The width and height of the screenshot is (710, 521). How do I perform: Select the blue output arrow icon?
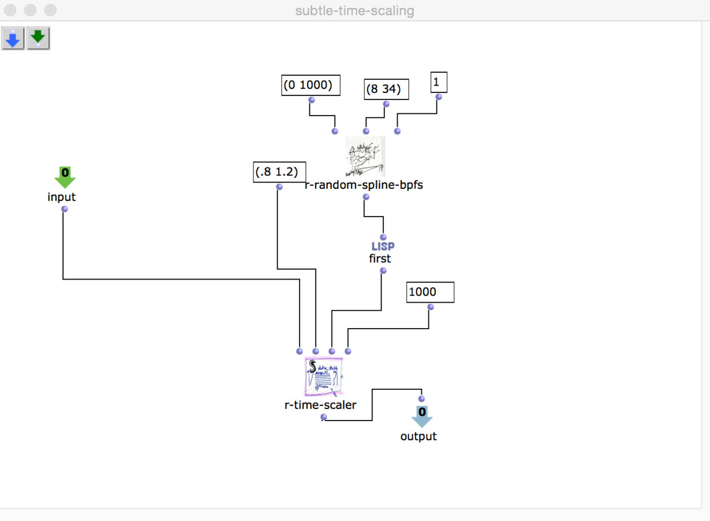pos(422,416)
